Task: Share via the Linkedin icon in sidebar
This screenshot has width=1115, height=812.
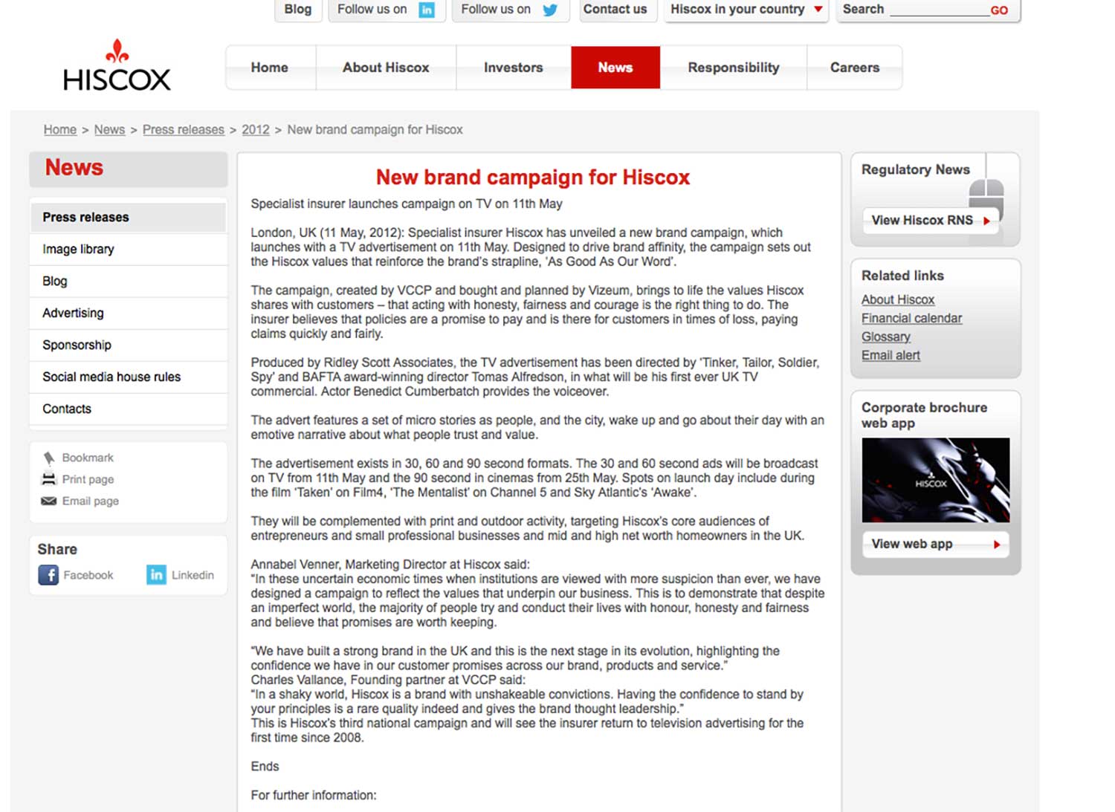Action: pyautogui.click(x=156, y=575)
